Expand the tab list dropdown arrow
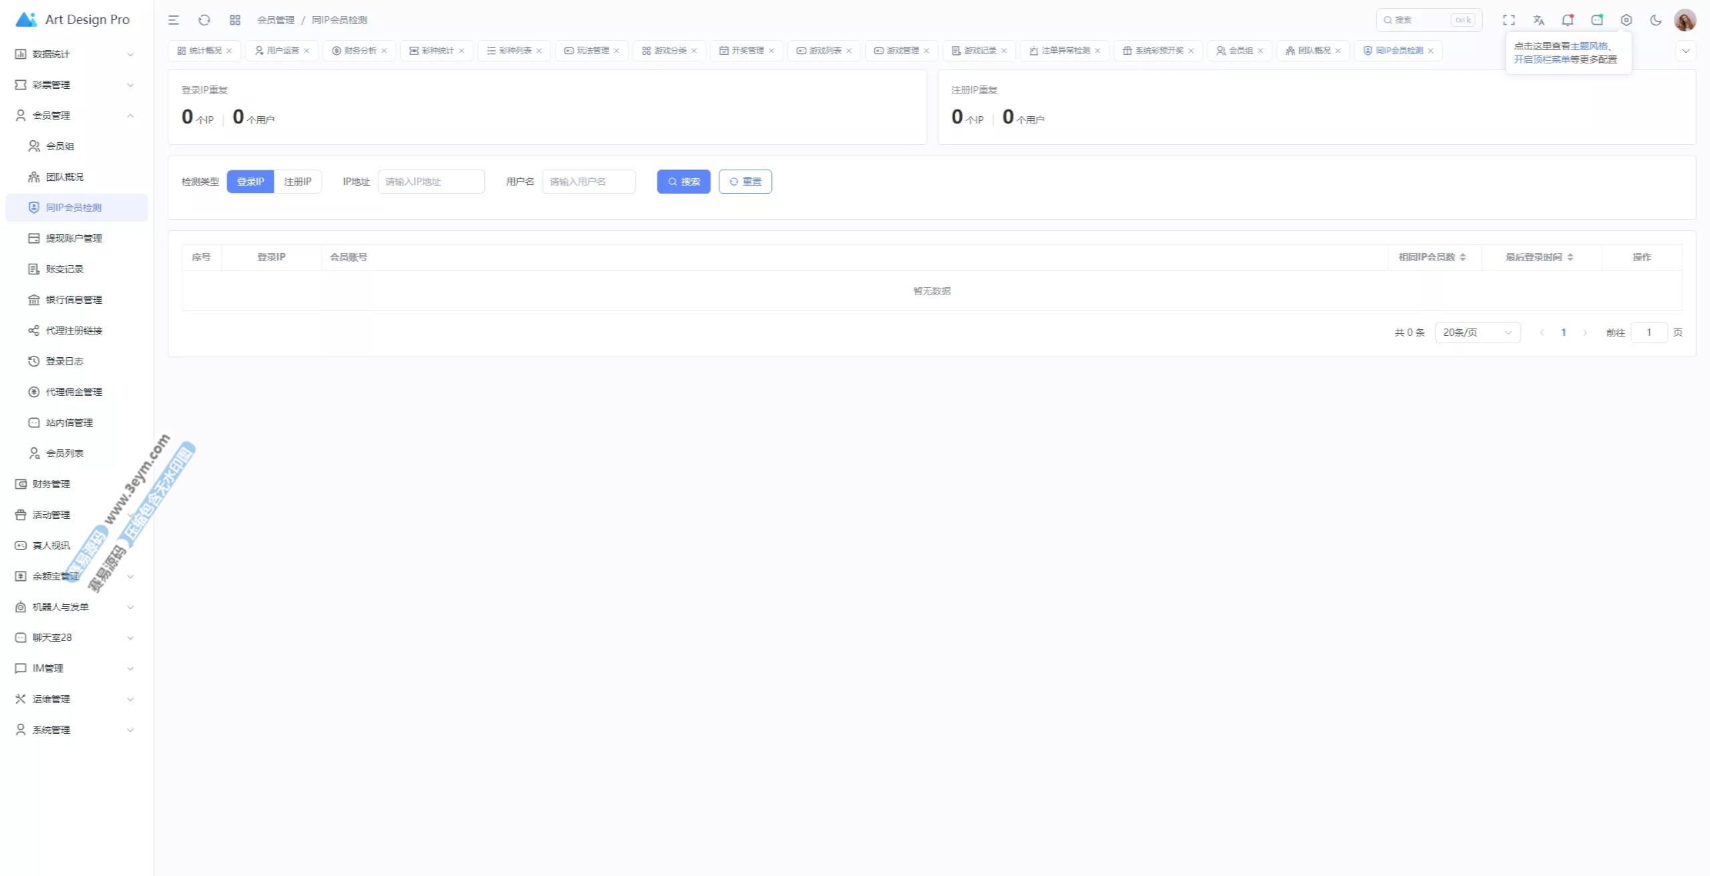Image resolution: width=1710 pixels, height=876 pixels. 1686,51
